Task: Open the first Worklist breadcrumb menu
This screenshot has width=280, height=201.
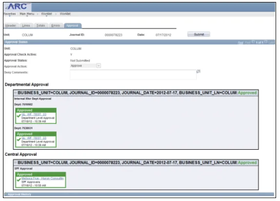Action: pos(46,14)
